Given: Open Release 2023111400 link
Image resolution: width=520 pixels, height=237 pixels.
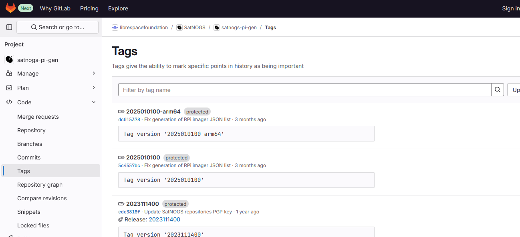Looking at the screenshot, I should 164,219.
